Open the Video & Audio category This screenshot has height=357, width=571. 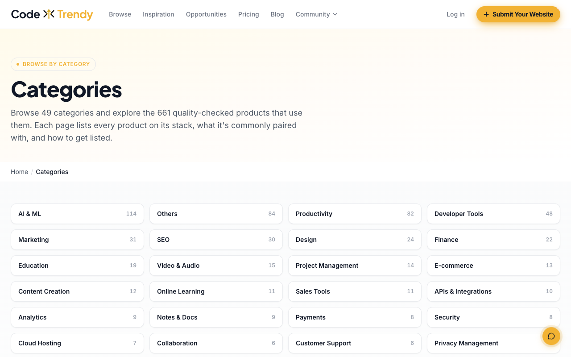tap(216, 266)
